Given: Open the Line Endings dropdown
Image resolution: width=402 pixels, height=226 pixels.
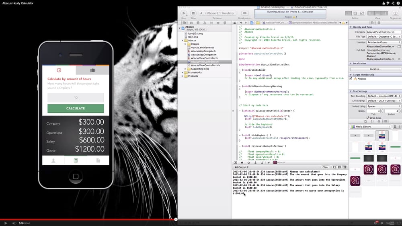Looking at the screenshot, I should (x=384, y=101).
